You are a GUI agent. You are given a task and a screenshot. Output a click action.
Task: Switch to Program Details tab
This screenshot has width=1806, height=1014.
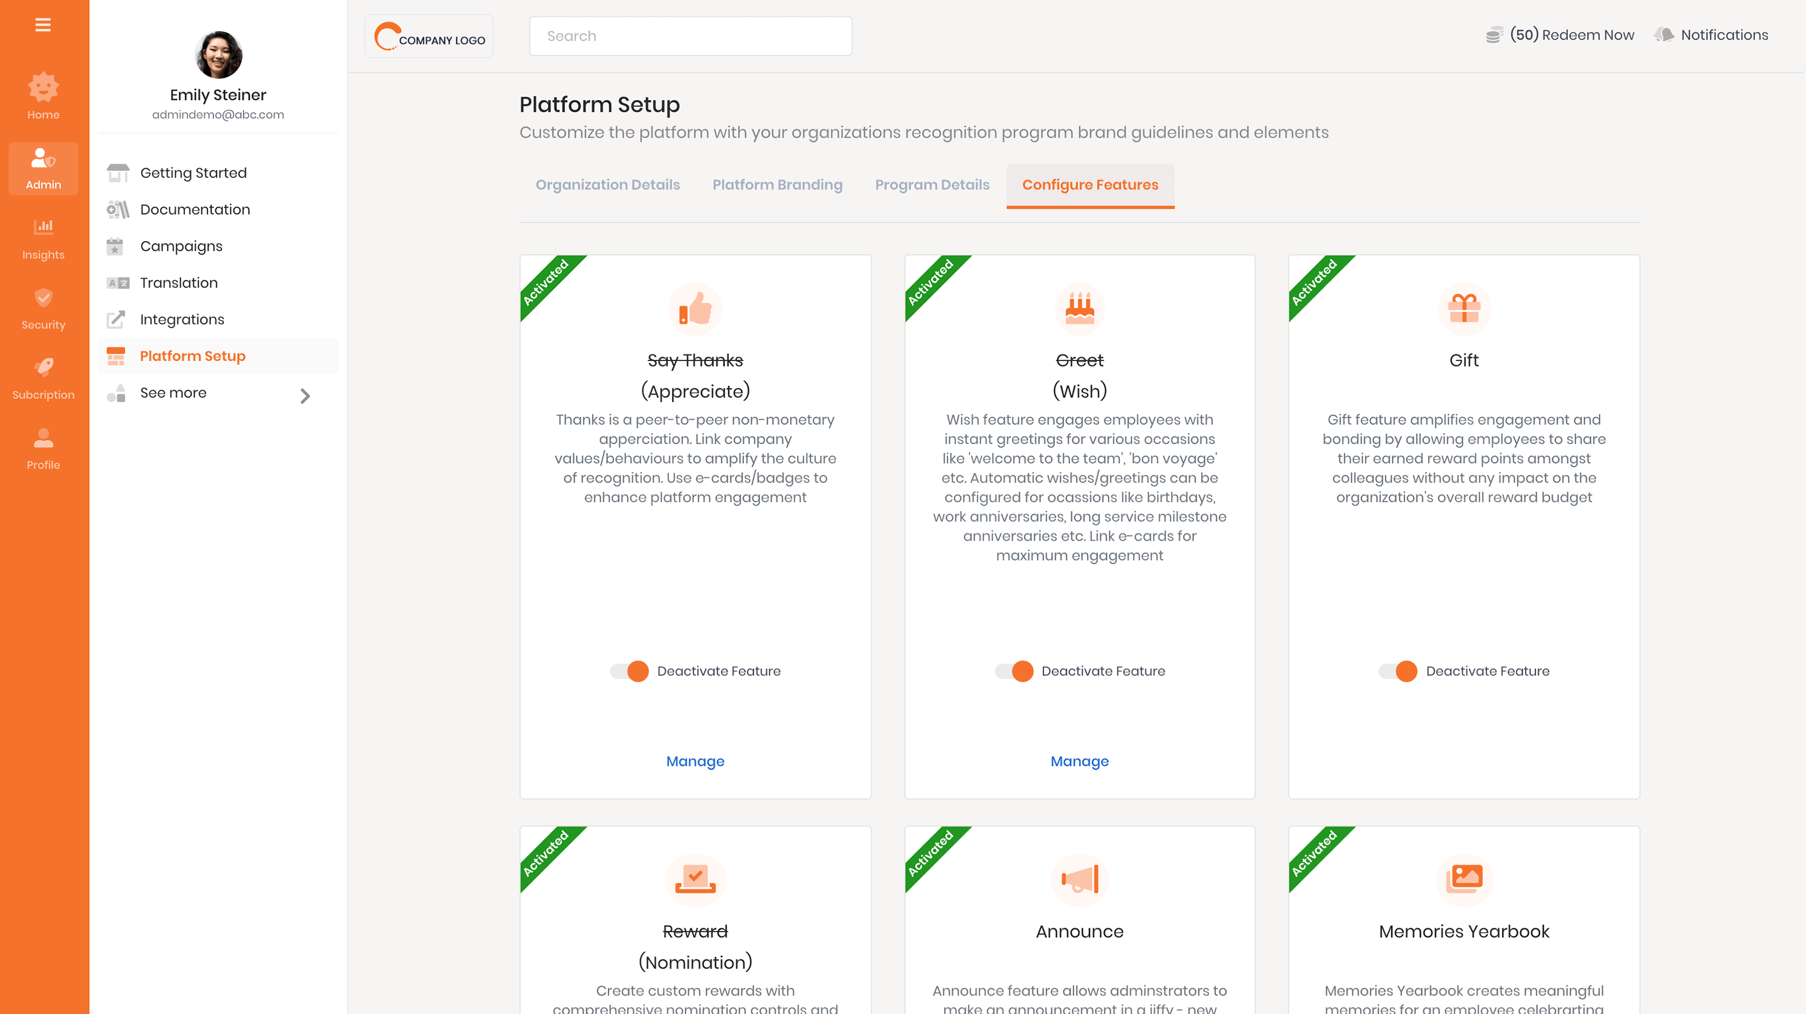[932, 185]
